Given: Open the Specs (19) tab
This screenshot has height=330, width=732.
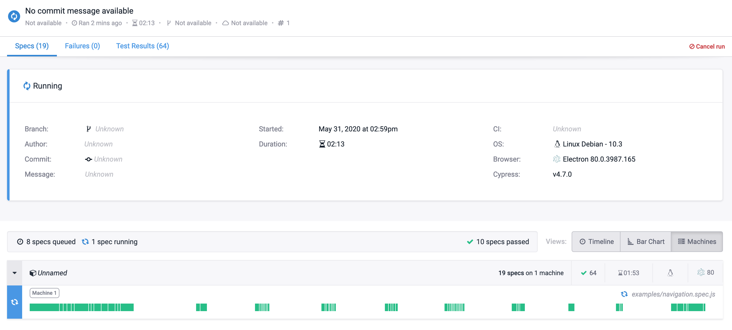Looking at the screenshot, I should click(x=32, y=46).
